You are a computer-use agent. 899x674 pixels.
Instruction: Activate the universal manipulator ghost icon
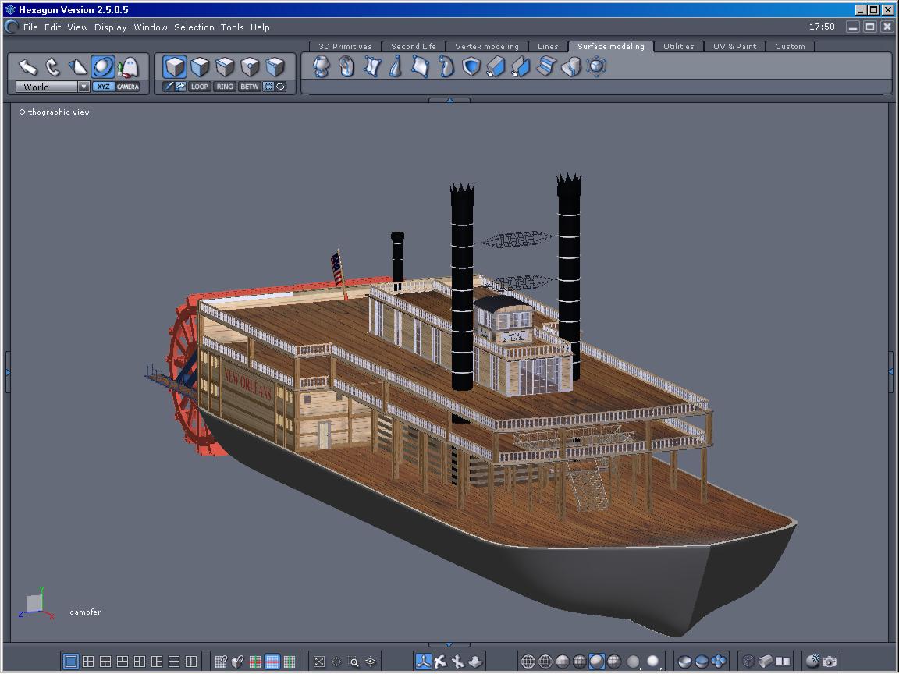127,67
